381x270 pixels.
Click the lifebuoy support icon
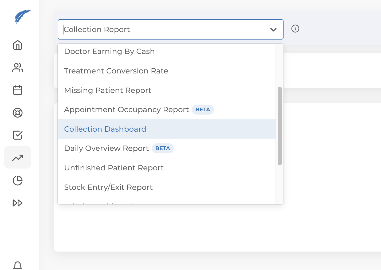18,113
